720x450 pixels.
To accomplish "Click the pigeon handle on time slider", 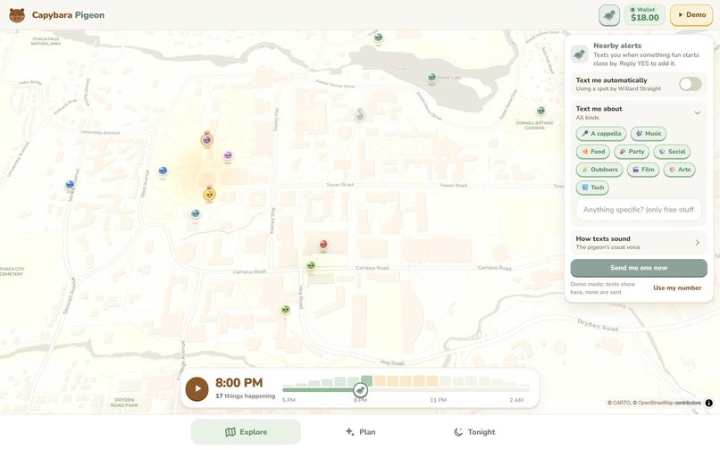I will (x=361, y=390).
